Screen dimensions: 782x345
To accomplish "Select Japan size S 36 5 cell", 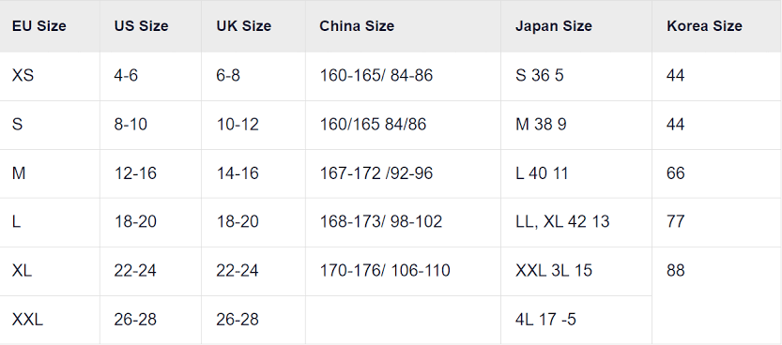I will (576, 76).
